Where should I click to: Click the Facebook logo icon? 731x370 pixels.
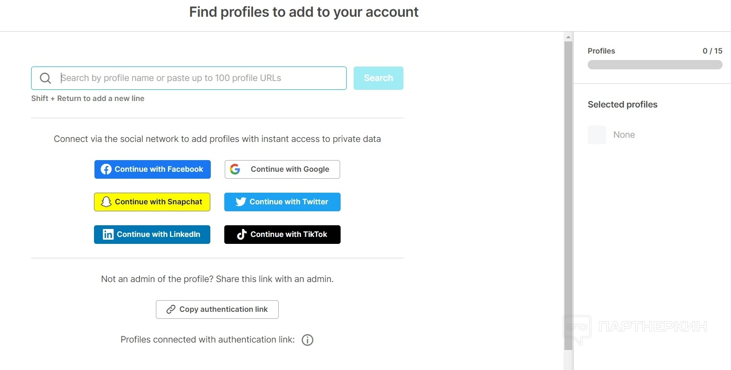[106, 169]
